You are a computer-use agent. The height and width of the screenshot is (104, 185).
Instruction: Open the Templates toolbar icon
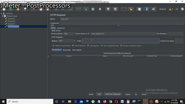point(11,9)
